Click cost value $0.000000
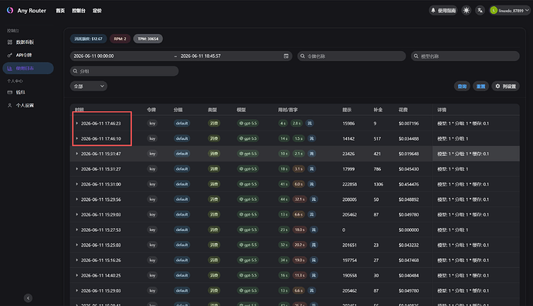The width and height of the screenshot is (533, 306). [409, 229]
